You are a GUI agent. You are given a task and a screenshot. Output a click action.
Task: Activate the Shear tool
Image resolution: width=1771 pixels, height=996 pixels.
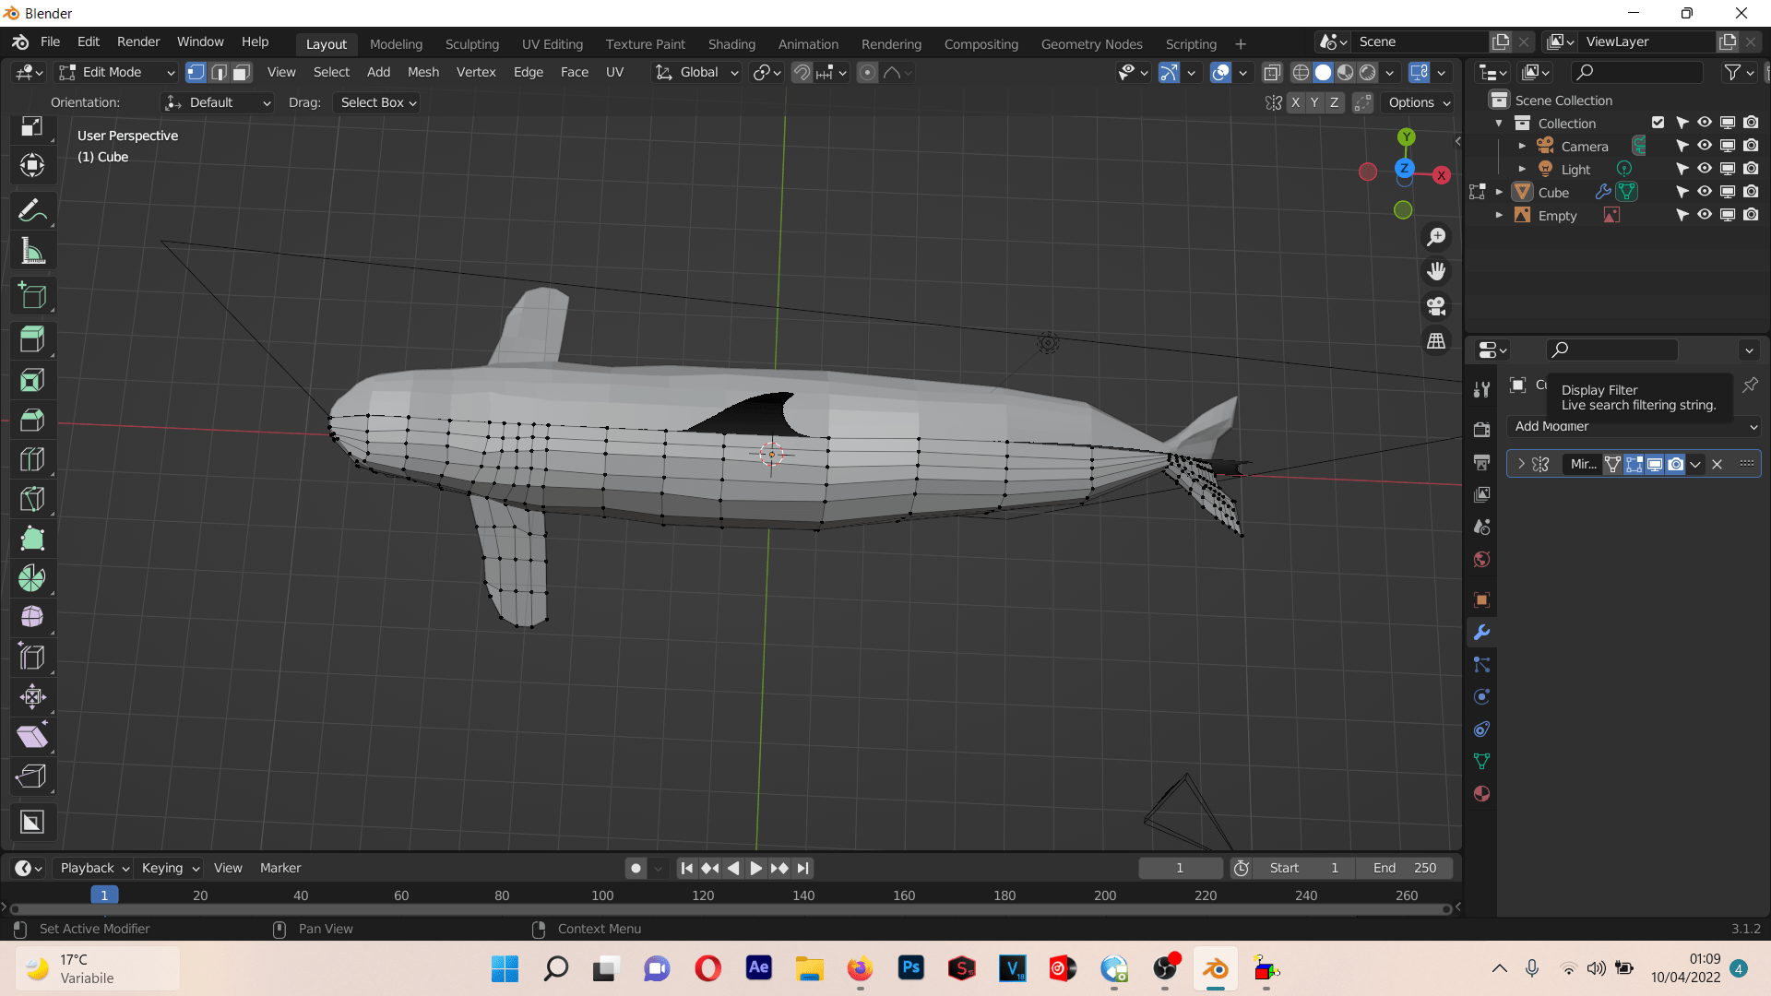(32, 736)
